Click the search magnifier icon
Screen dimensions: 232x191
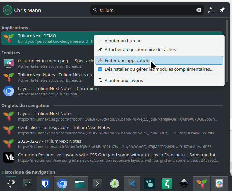click(x=95, y=10)
